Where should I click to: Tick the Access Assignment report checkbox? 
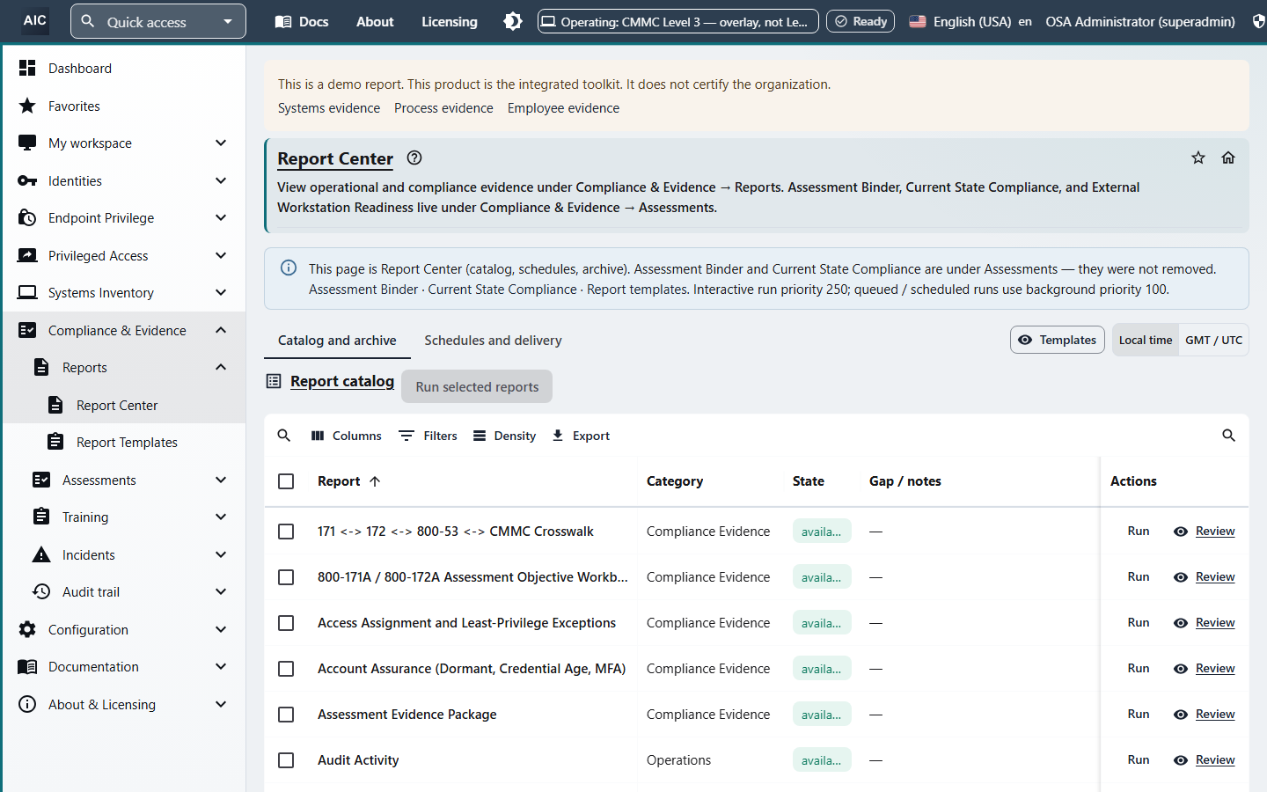(286, 623)
